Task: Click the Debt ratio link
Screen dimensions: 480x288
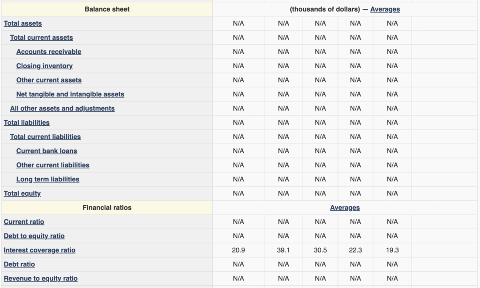Action: [19, 264]
